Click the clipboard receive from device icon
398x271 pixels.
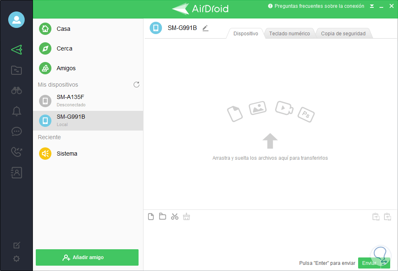[387, 217]
